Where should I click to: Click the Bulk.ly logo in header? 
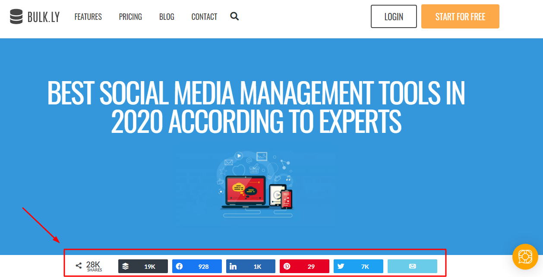point(35,17)
